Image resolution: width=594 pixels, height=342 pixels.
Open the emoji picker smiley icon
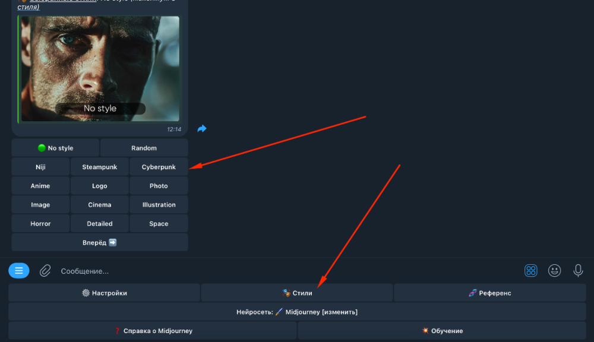554,271
